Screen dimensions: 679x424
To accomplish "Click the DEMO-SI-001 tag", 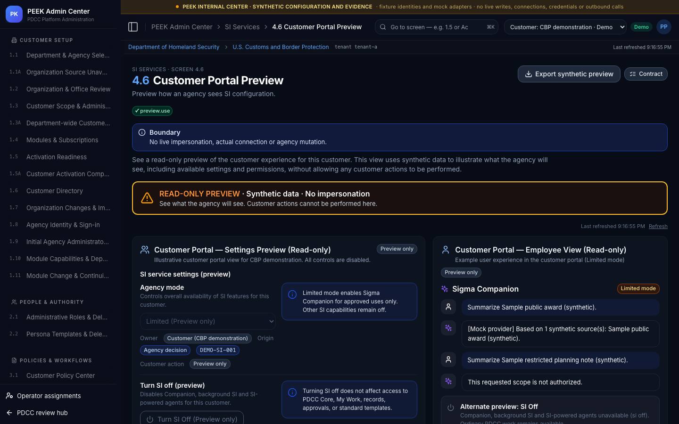I will tap(218, 350).
